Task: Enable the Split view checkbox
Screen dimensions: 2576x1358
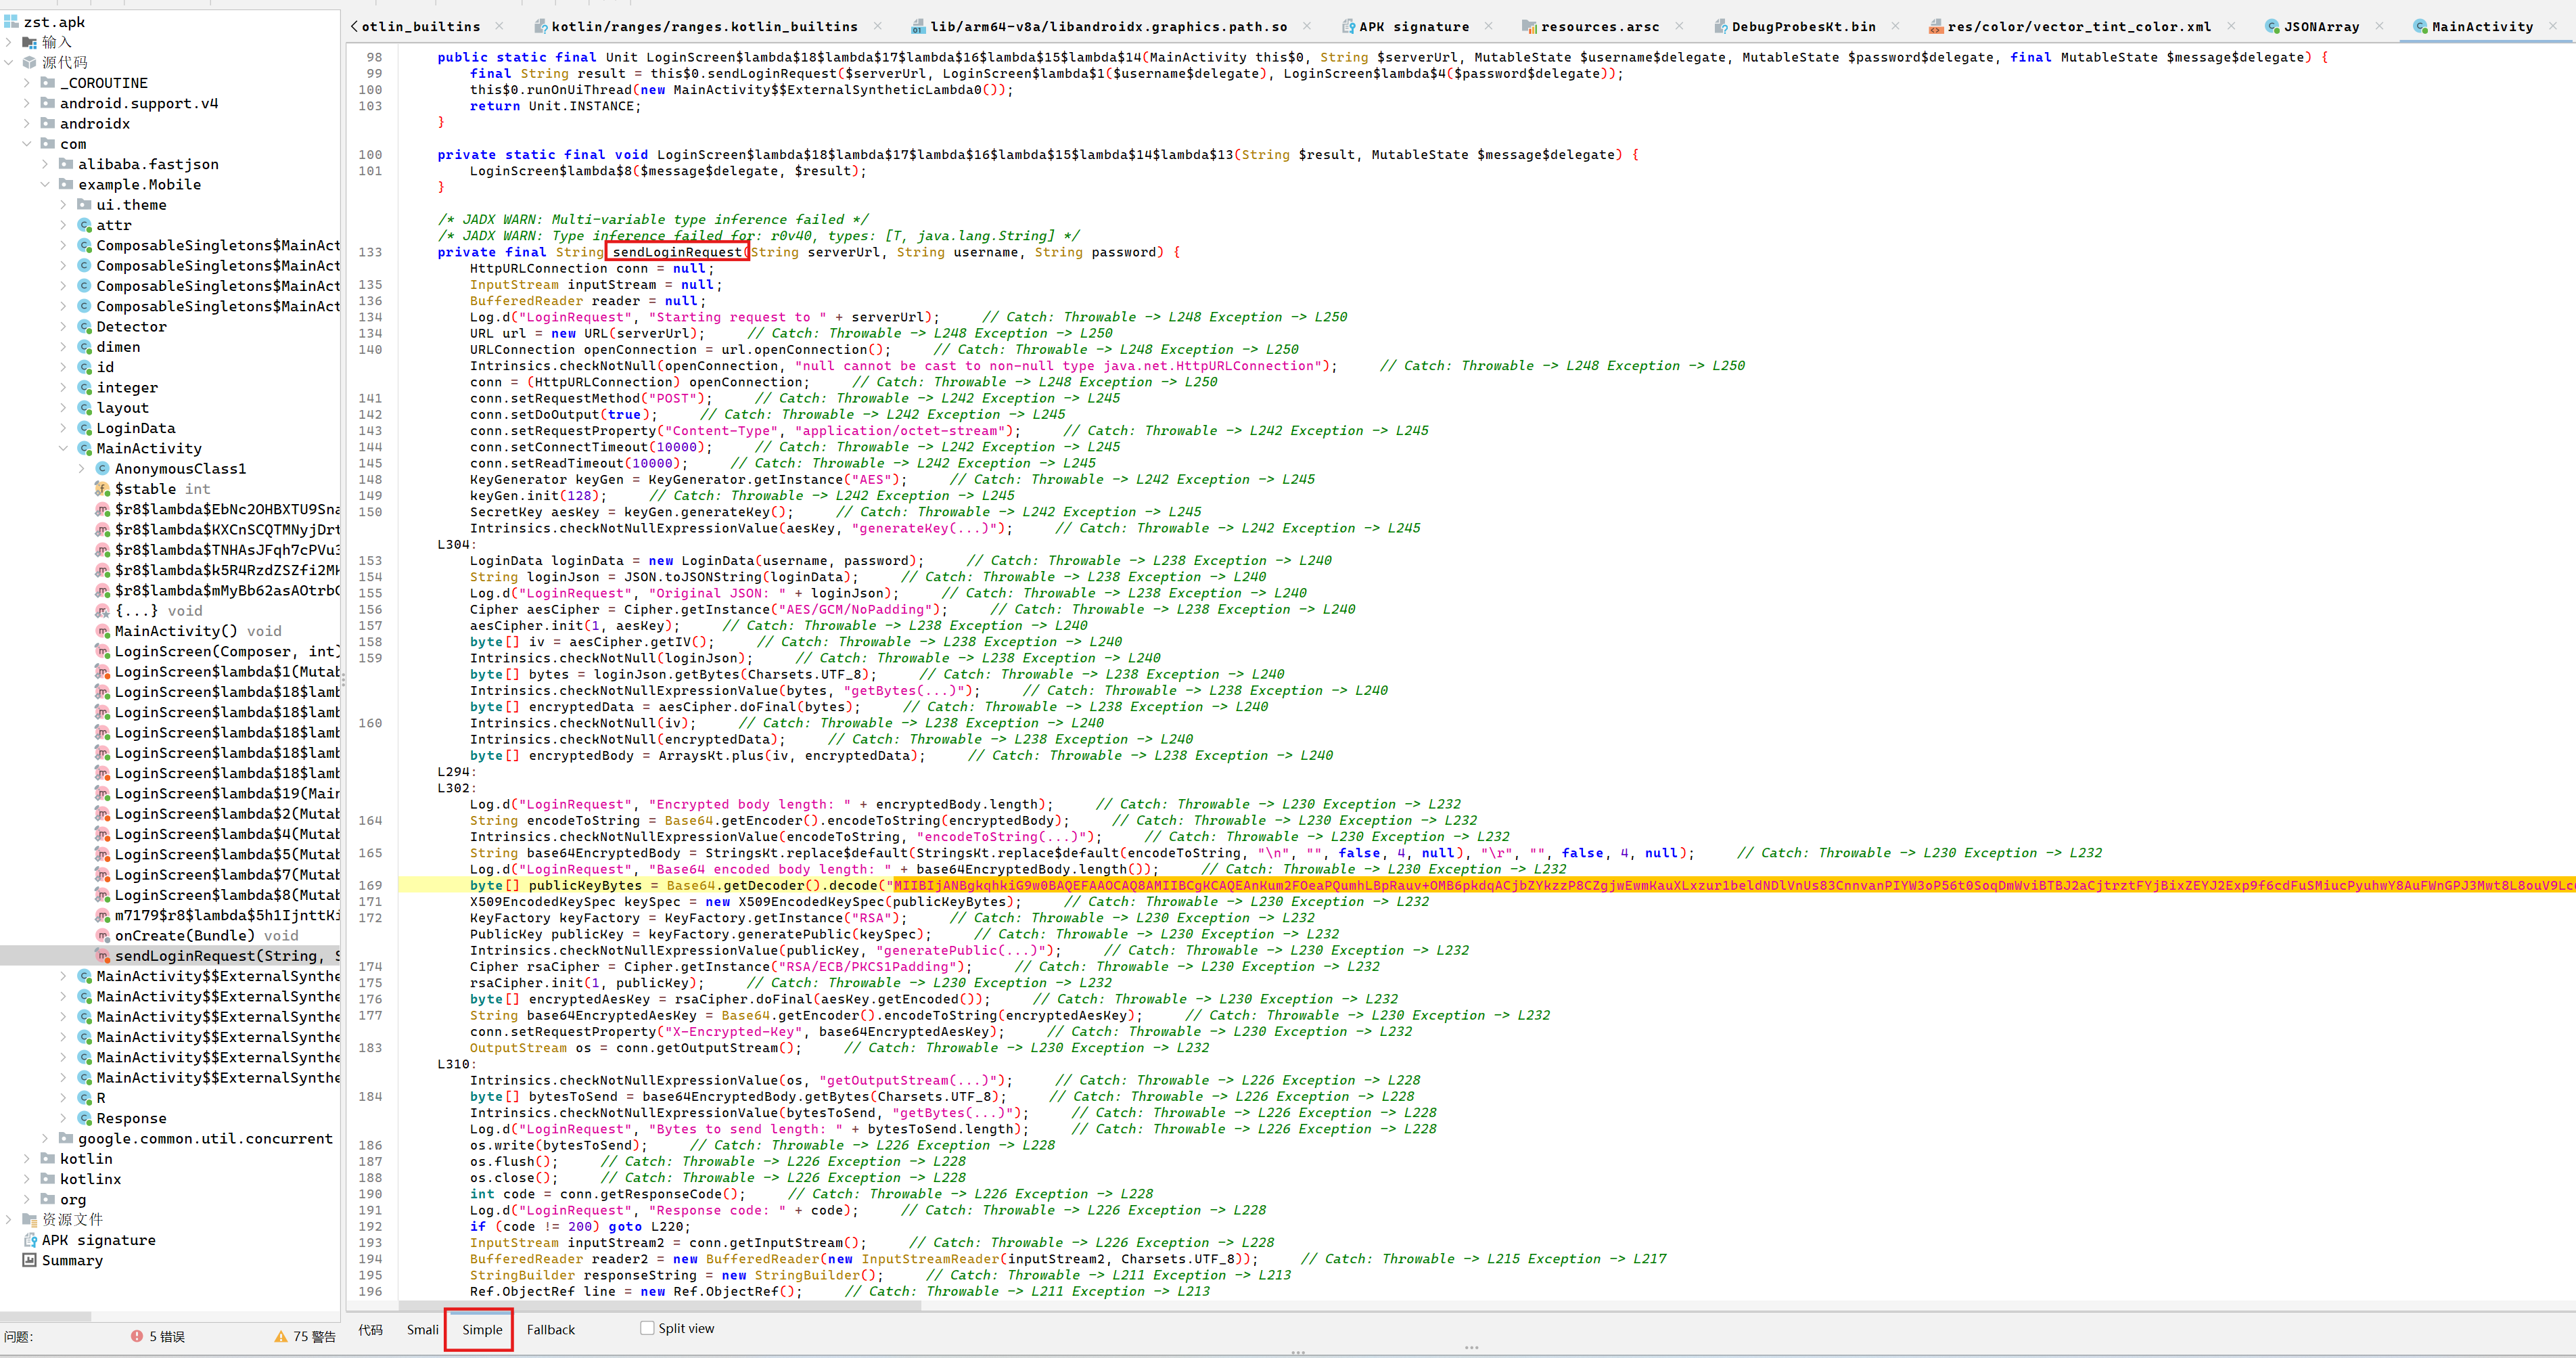Action: coord(647,1328)
